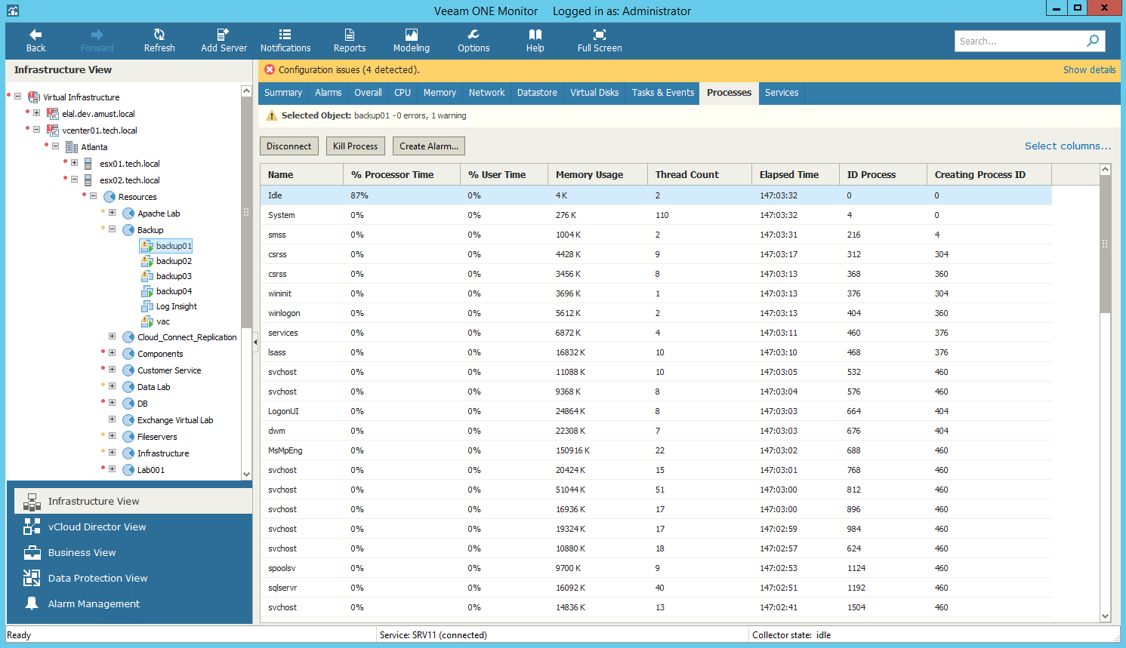Collapse the vcenter01.tech.local node
1126x648 pixels.
point(36,130)
